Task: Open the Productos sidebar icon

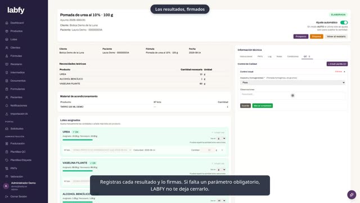Action: coord(7,31)
